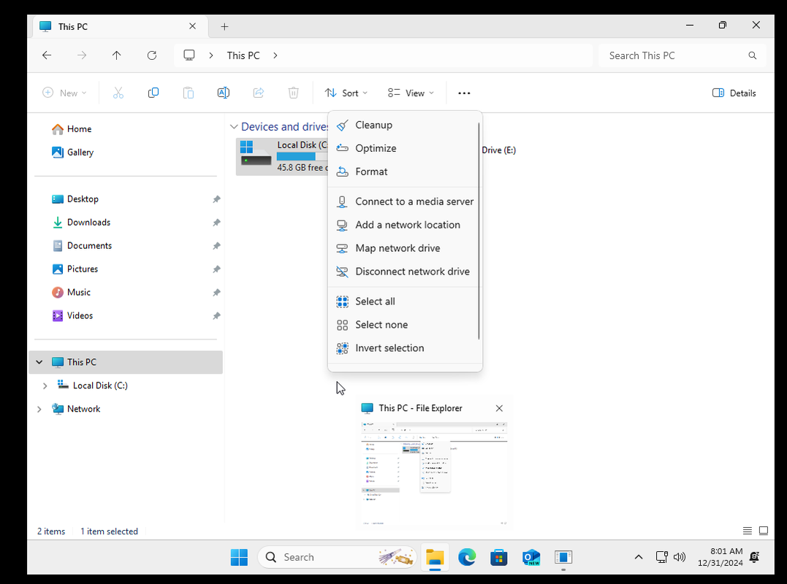Select Disconnect network drive
Screen dimensions: 787x584
click(405, 272)
